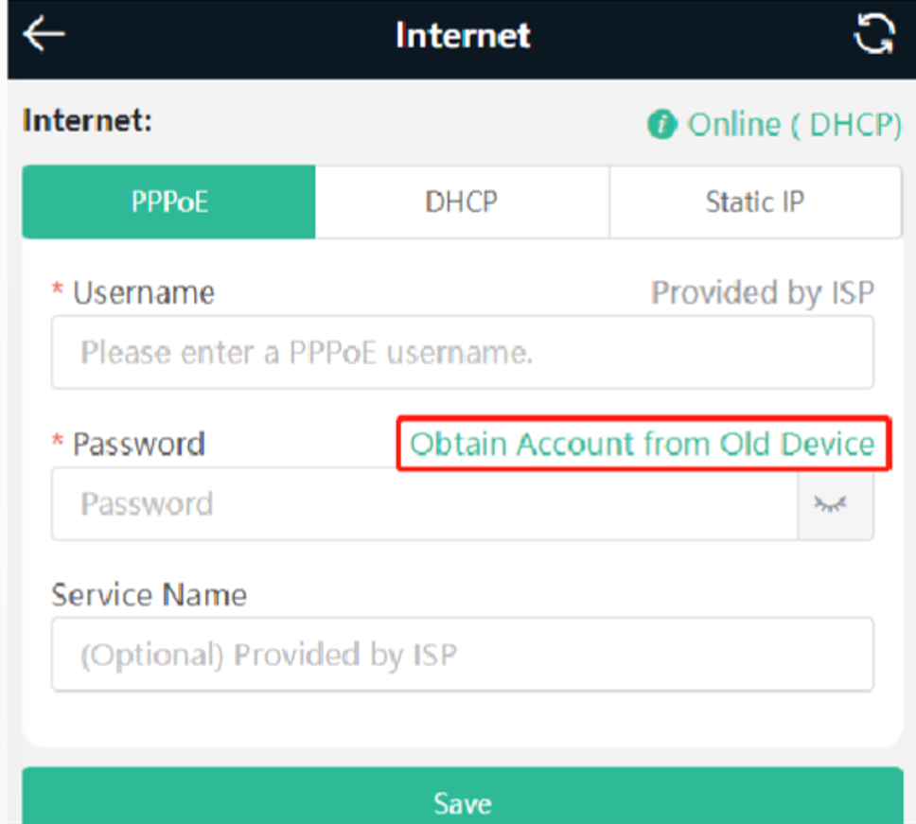Open Obtain Account from Old Device link
Image resolution: width=916 pixels, height=824 pixels.
pos(643,444)
